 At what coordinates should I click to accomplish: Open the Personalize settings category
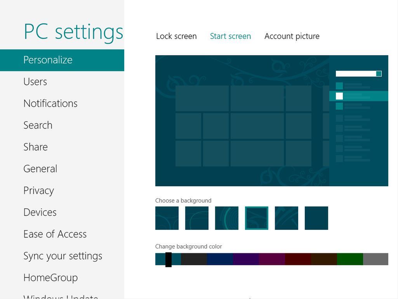62,60
